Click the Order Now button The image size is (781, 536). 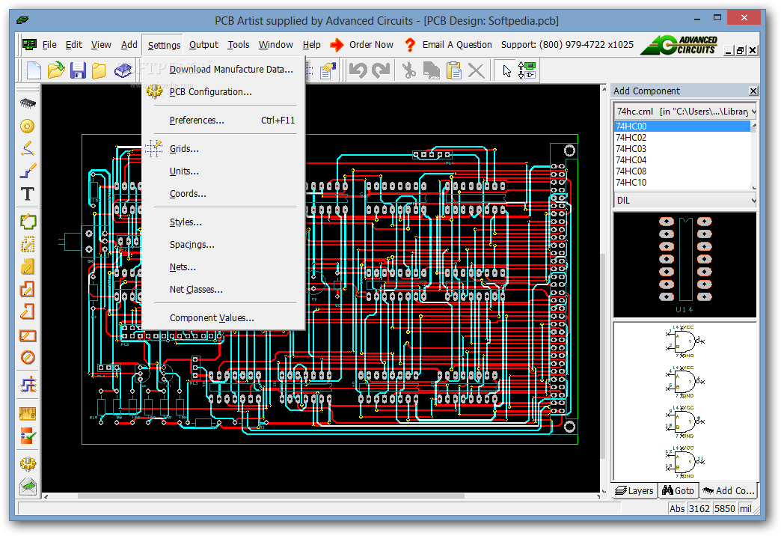[362, 45]
